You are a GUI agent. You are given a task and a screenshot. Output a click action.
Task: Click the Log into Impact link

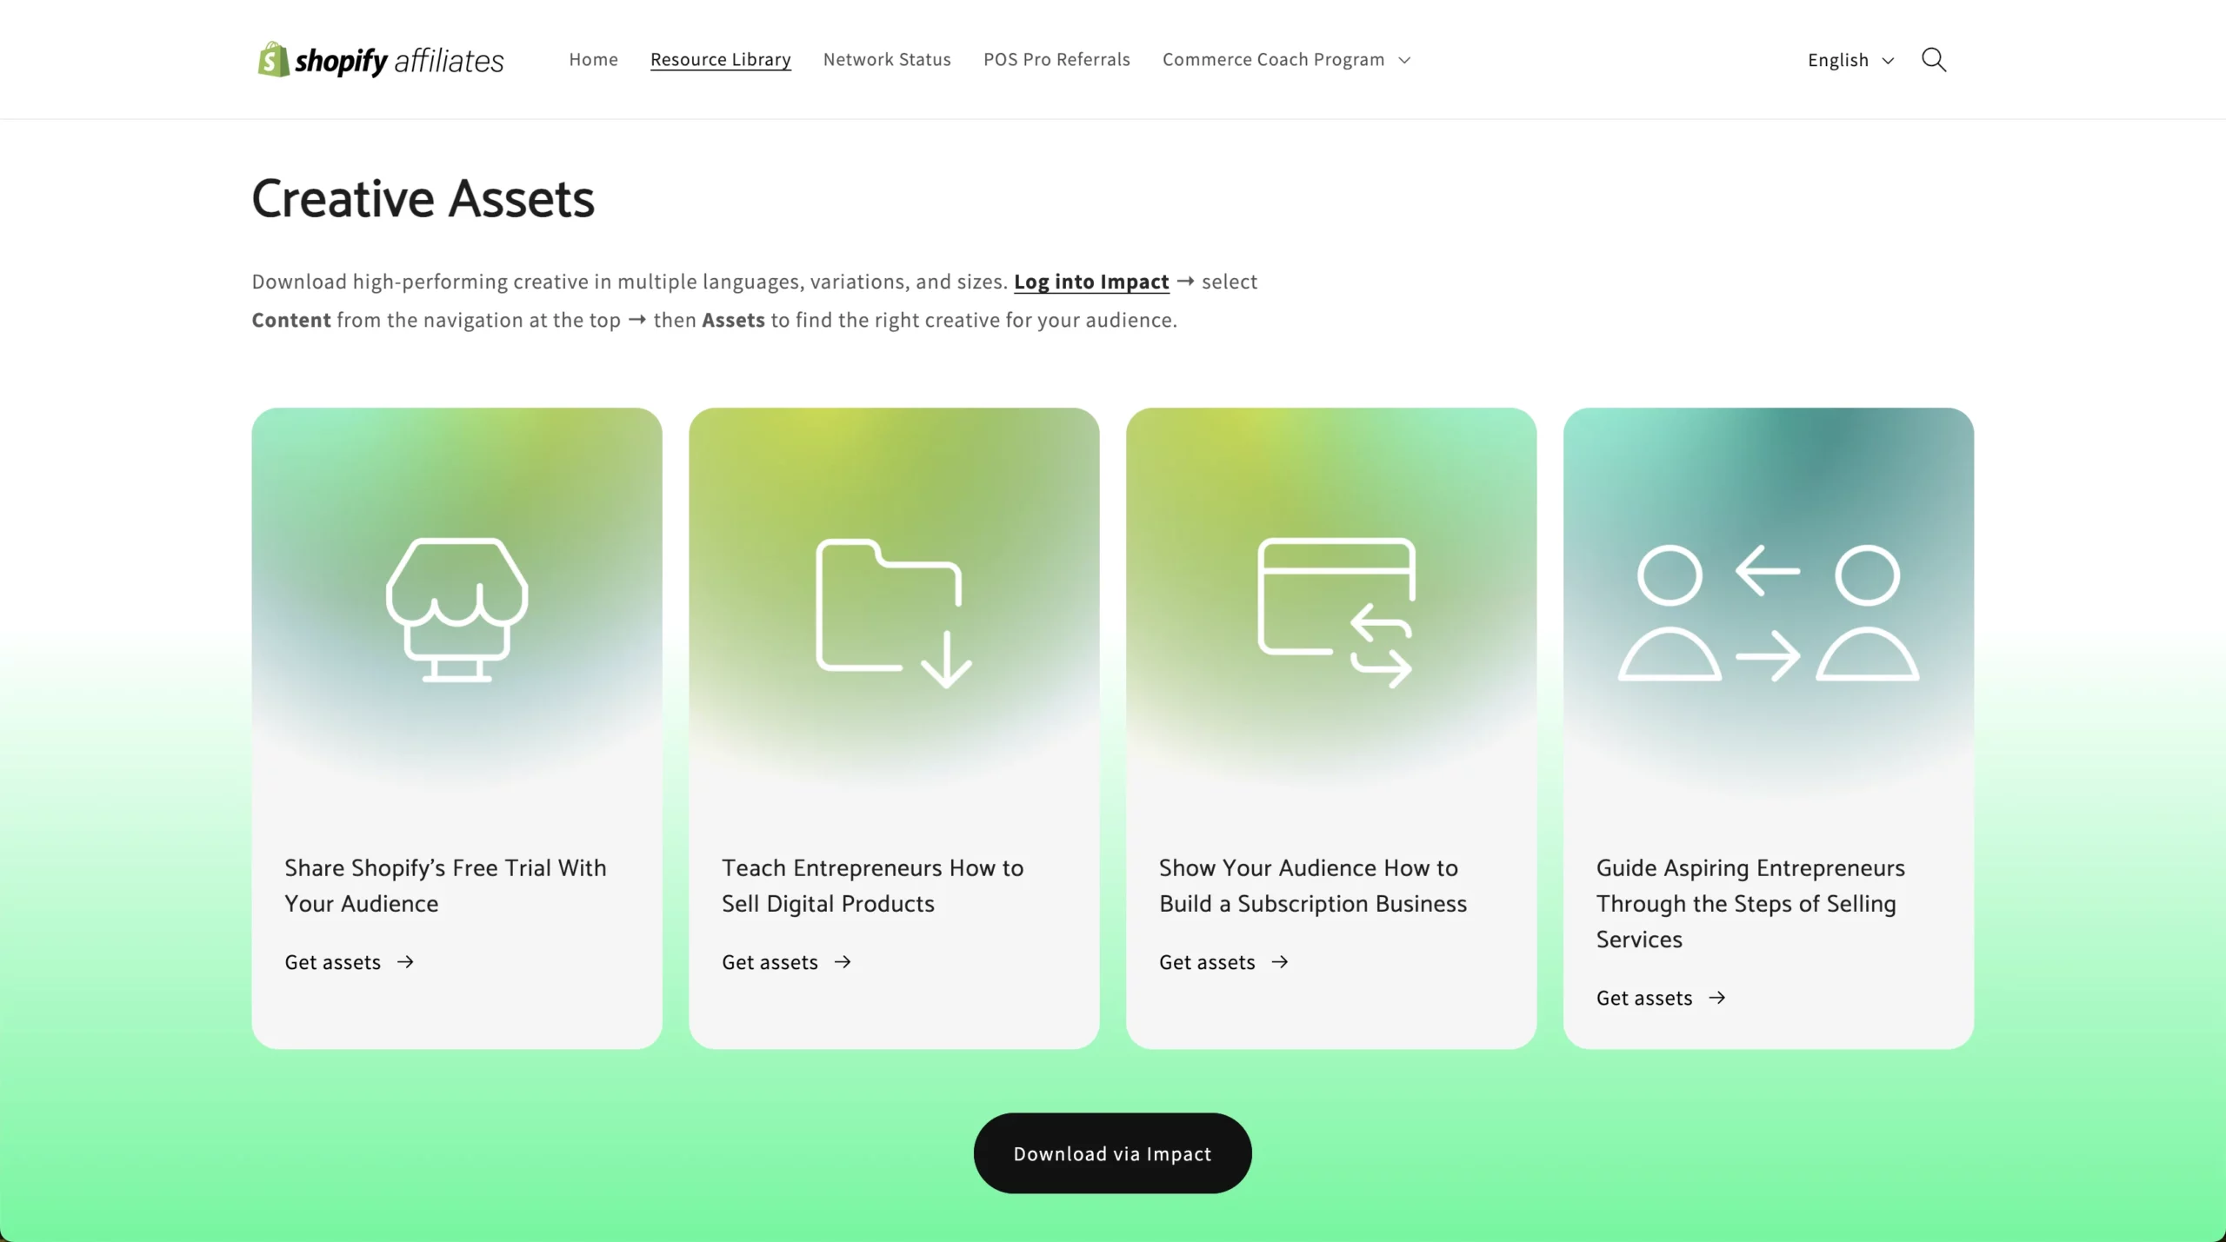point(1091,280)
